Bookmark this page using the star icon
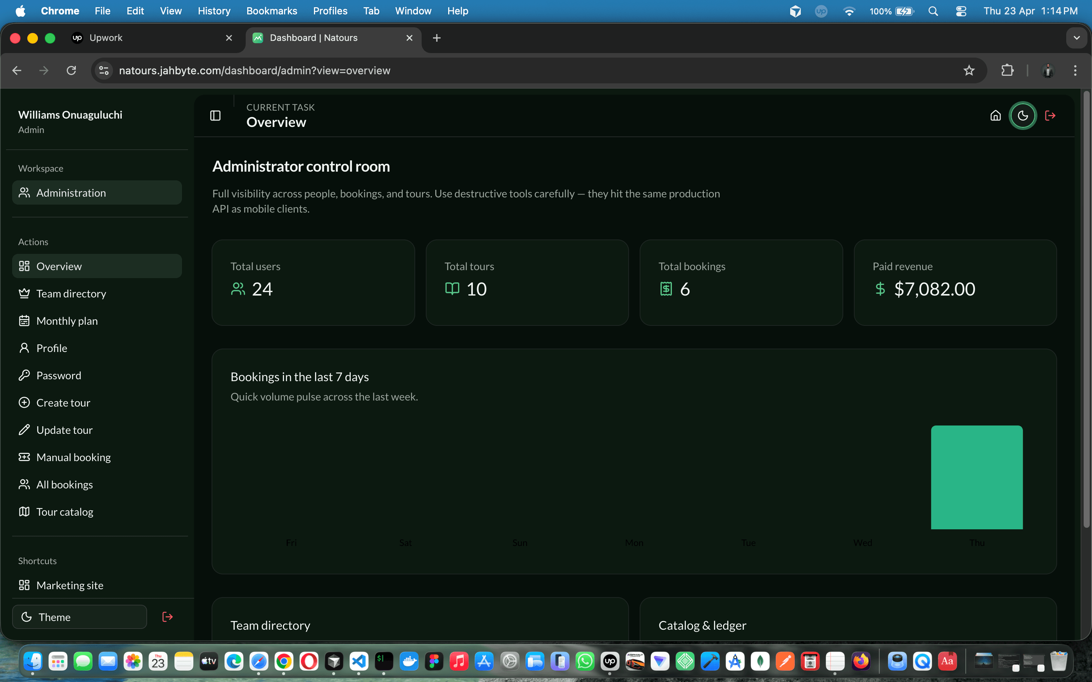Image resolution: width=1092 pixels, height=682 pixels. pos(969,70)
